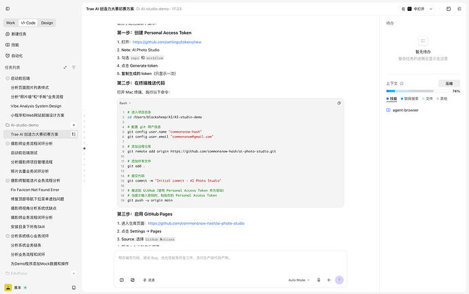Open task 分析"照片墙"和"手账"业务流程
This screenshot has width=469, height=294.
point(37,97)
